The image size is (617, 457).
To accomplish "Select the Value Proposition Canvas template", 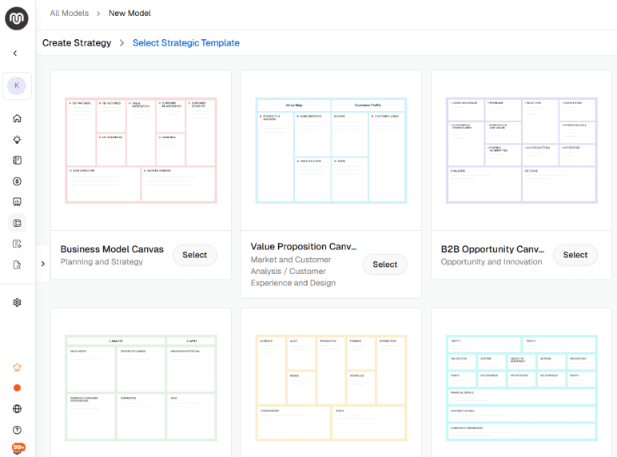I will point(385,264).
